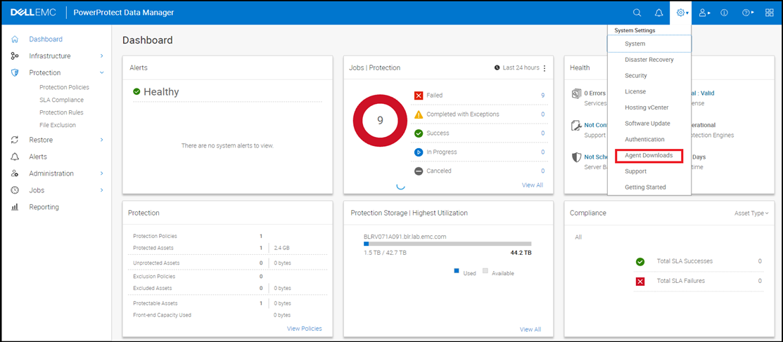
Task: Open the search icon in header
Action: click(637, 13)
